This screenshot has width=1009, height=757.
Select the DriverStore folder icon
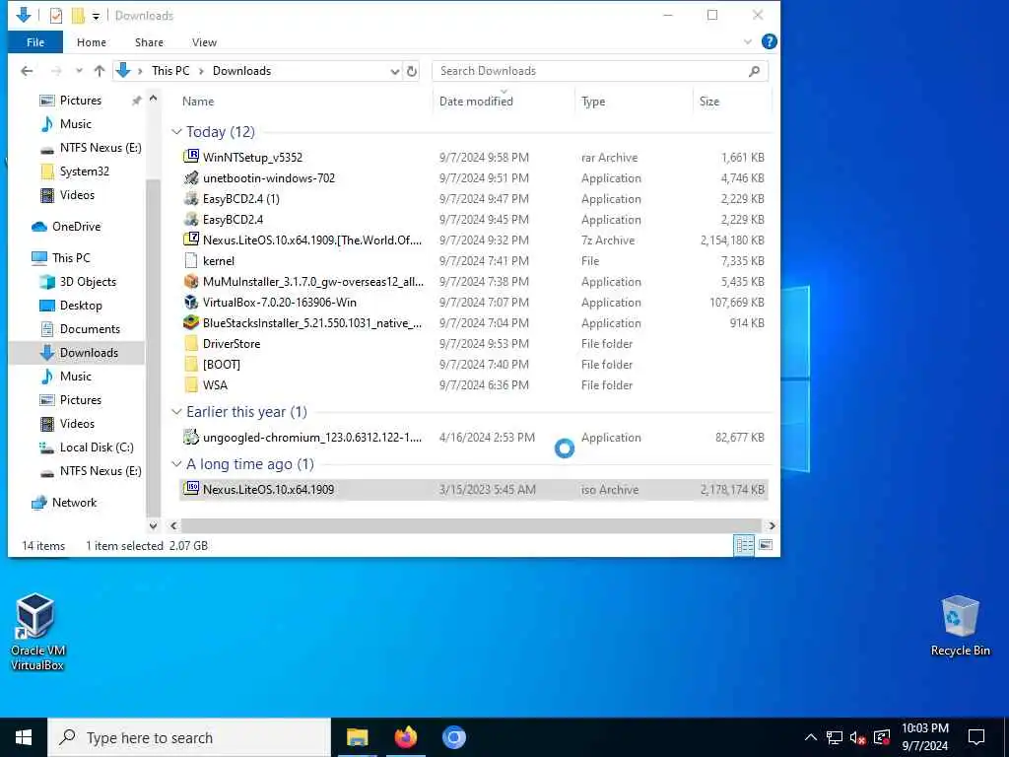click(191, 343)
